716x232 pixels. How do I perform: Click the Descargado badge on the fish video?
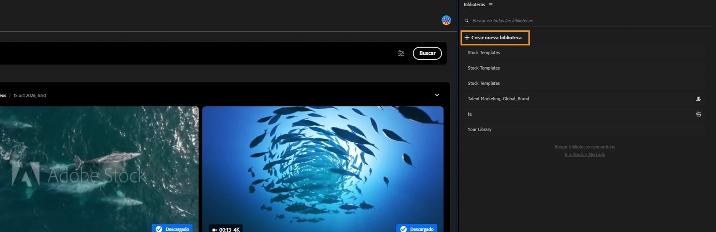tap(417, 228)
